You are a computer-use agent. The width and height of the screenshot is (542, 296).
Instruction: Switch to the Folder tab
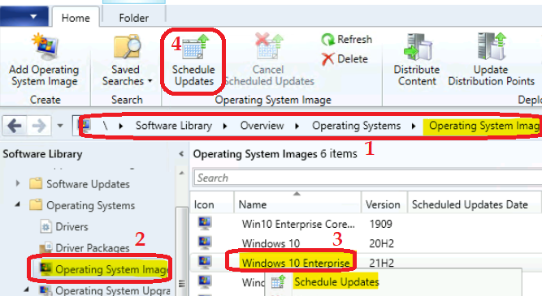point(134,17)
